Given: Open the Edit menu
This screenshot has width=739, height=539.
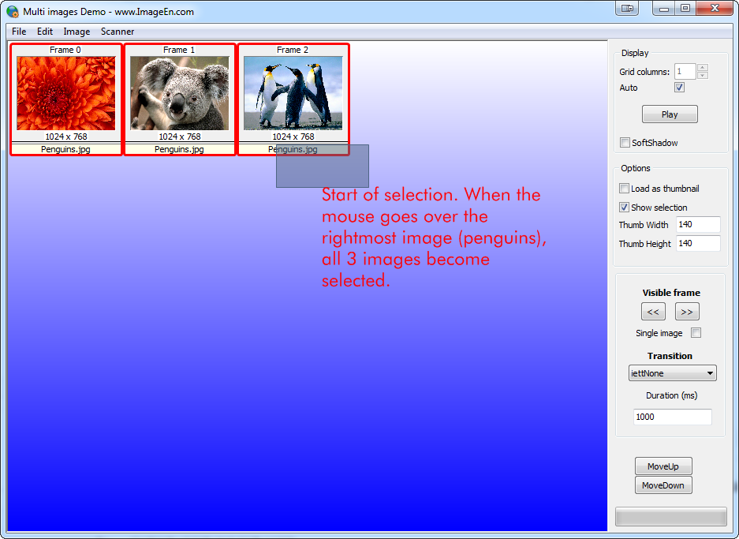Looking at the screenshot, I should 45,32.
